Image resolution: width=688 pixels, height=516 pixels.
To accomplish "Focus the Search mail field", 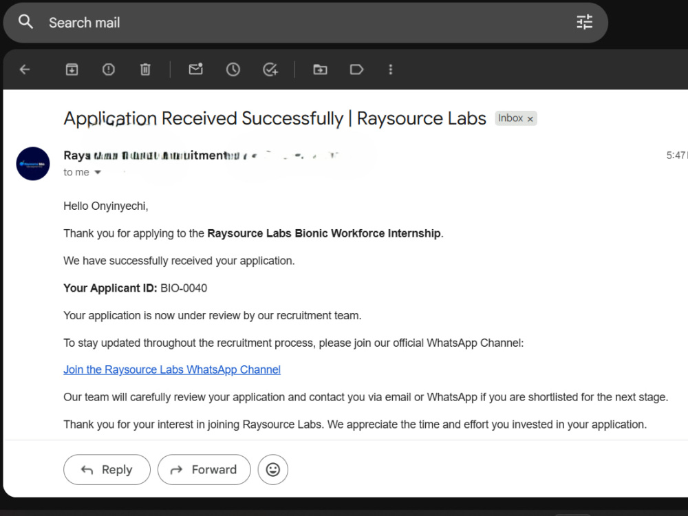I will [x=305, y=23].
